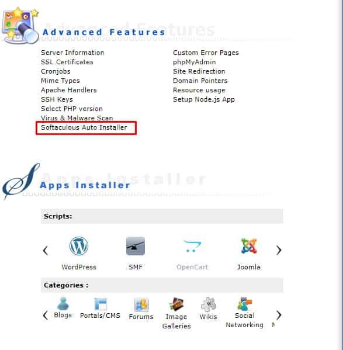Open the Blogs category icon
Image resolution: width=343 pixels, height=350 pixels.
(x=63, y=304)
